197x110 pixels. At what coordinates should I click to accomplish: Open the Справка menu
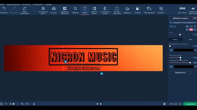point(48,5)
